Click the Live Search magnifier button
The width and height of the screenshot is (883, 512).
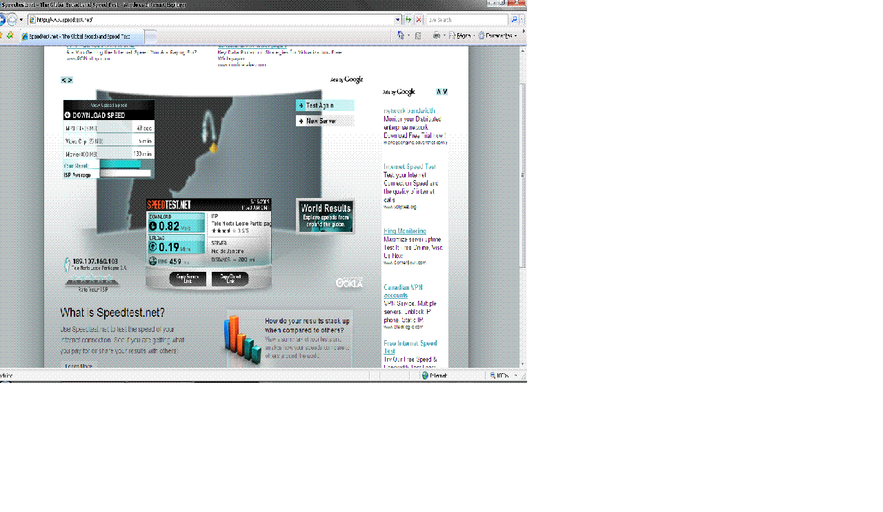pos(514,20)
